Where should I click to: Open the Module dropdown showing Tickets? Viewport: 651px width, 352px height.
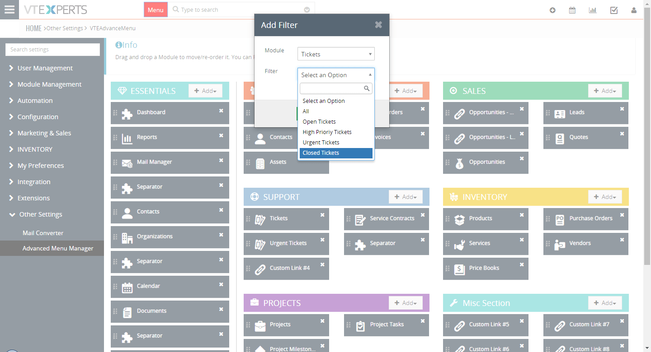[x=336, y=53]
